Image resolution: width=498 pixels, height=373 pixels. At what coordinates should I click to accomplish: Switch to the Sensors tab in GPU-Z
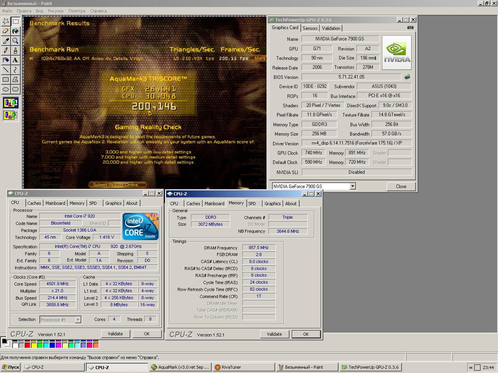(x=310, y=28)
